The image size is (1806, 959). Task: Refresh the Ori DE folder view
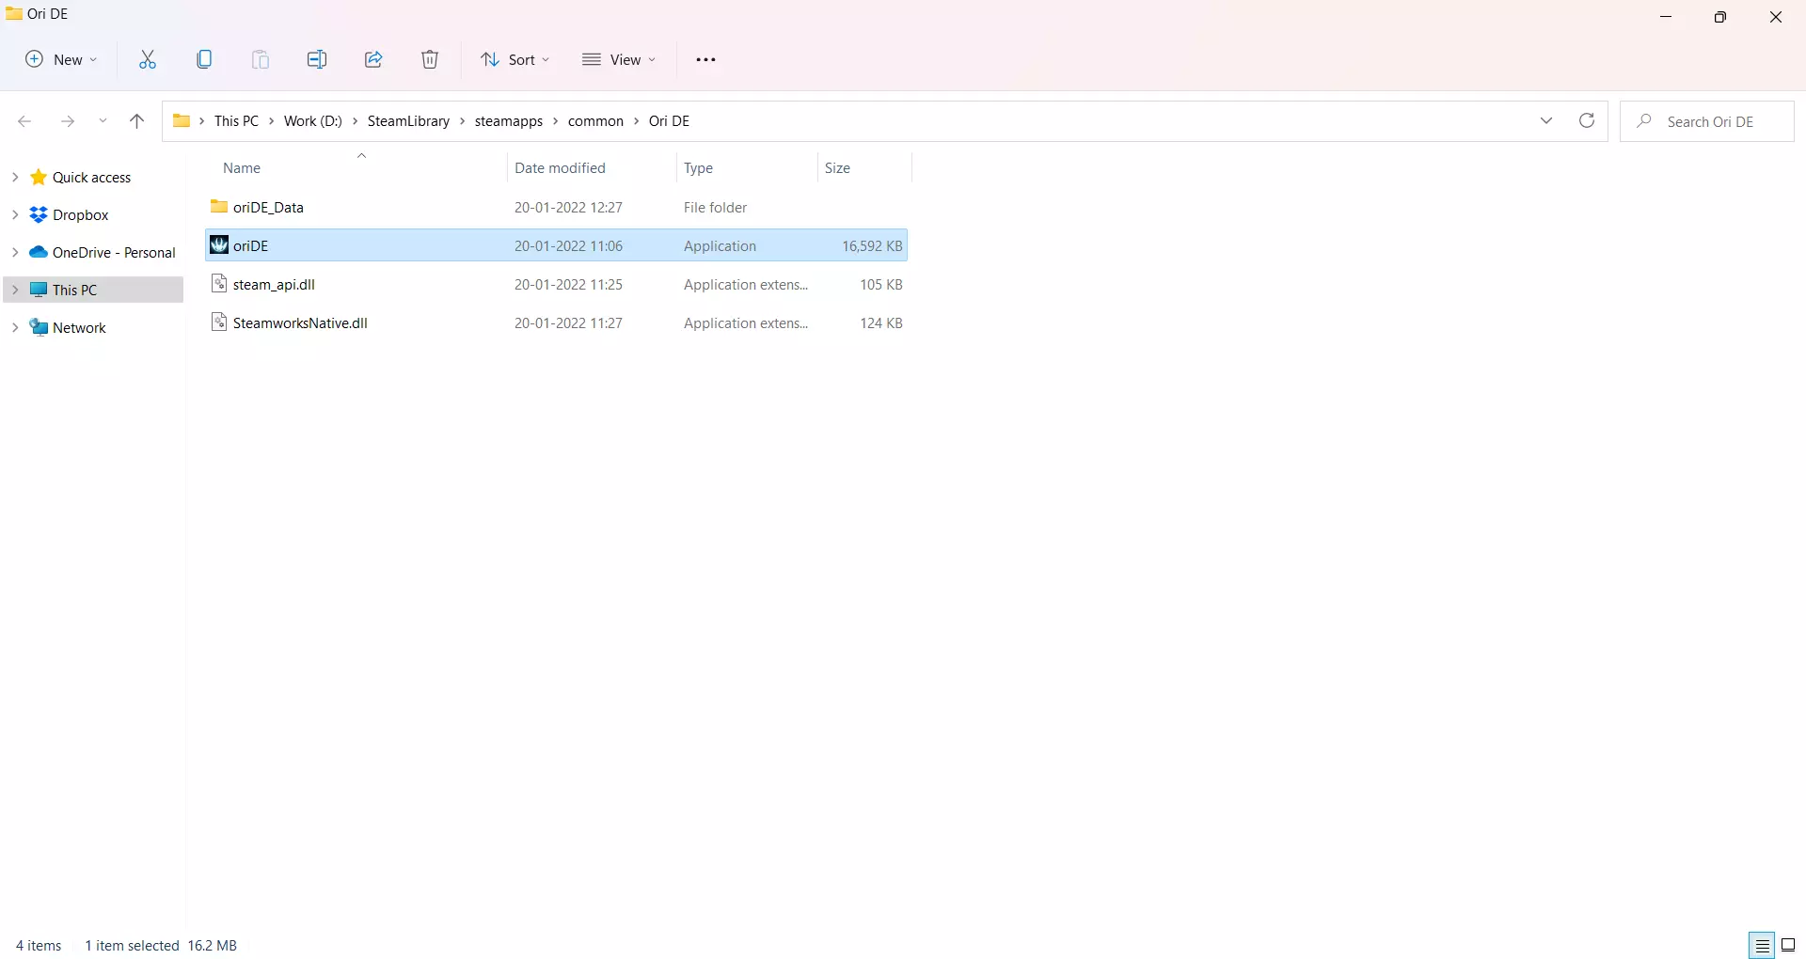(1587, 121)
